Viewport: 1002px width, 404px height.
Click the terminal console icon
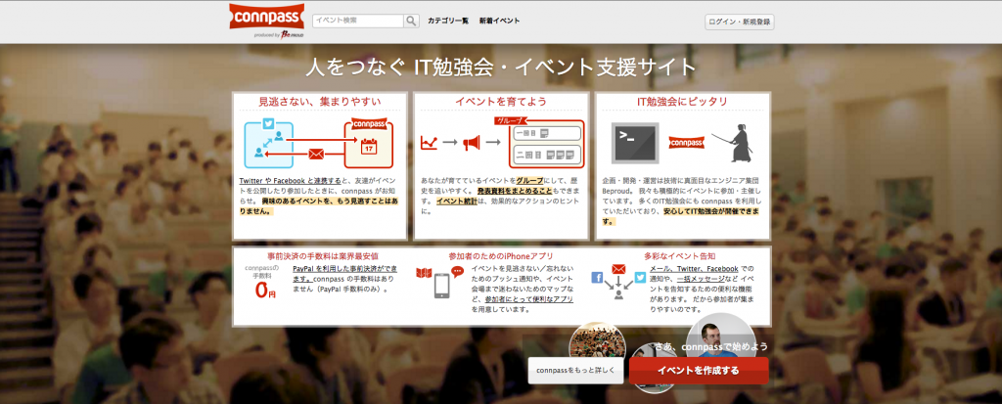coord(634,143)
